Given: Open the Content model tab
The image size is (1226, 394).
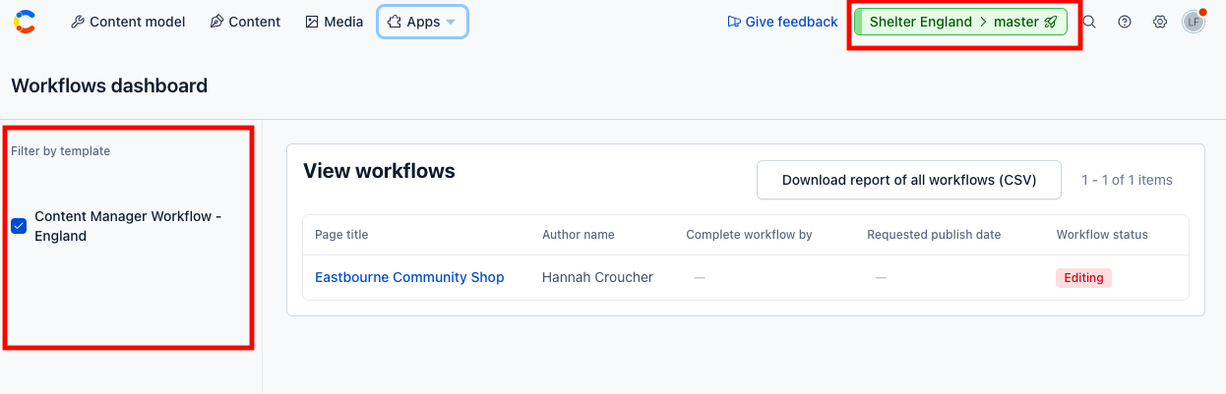Looking at the screenshot, I should tap(128, 22).
